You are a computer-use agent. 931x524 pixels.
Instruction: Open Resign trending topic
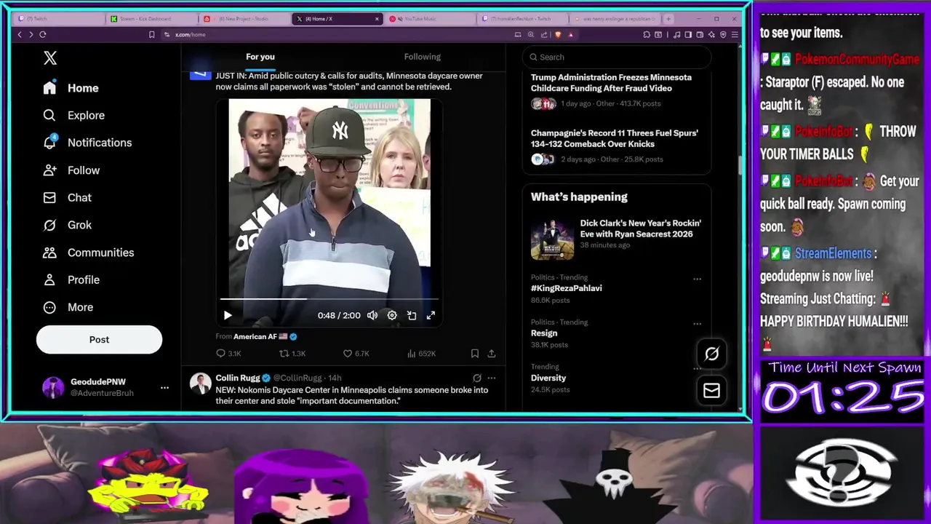544,333
